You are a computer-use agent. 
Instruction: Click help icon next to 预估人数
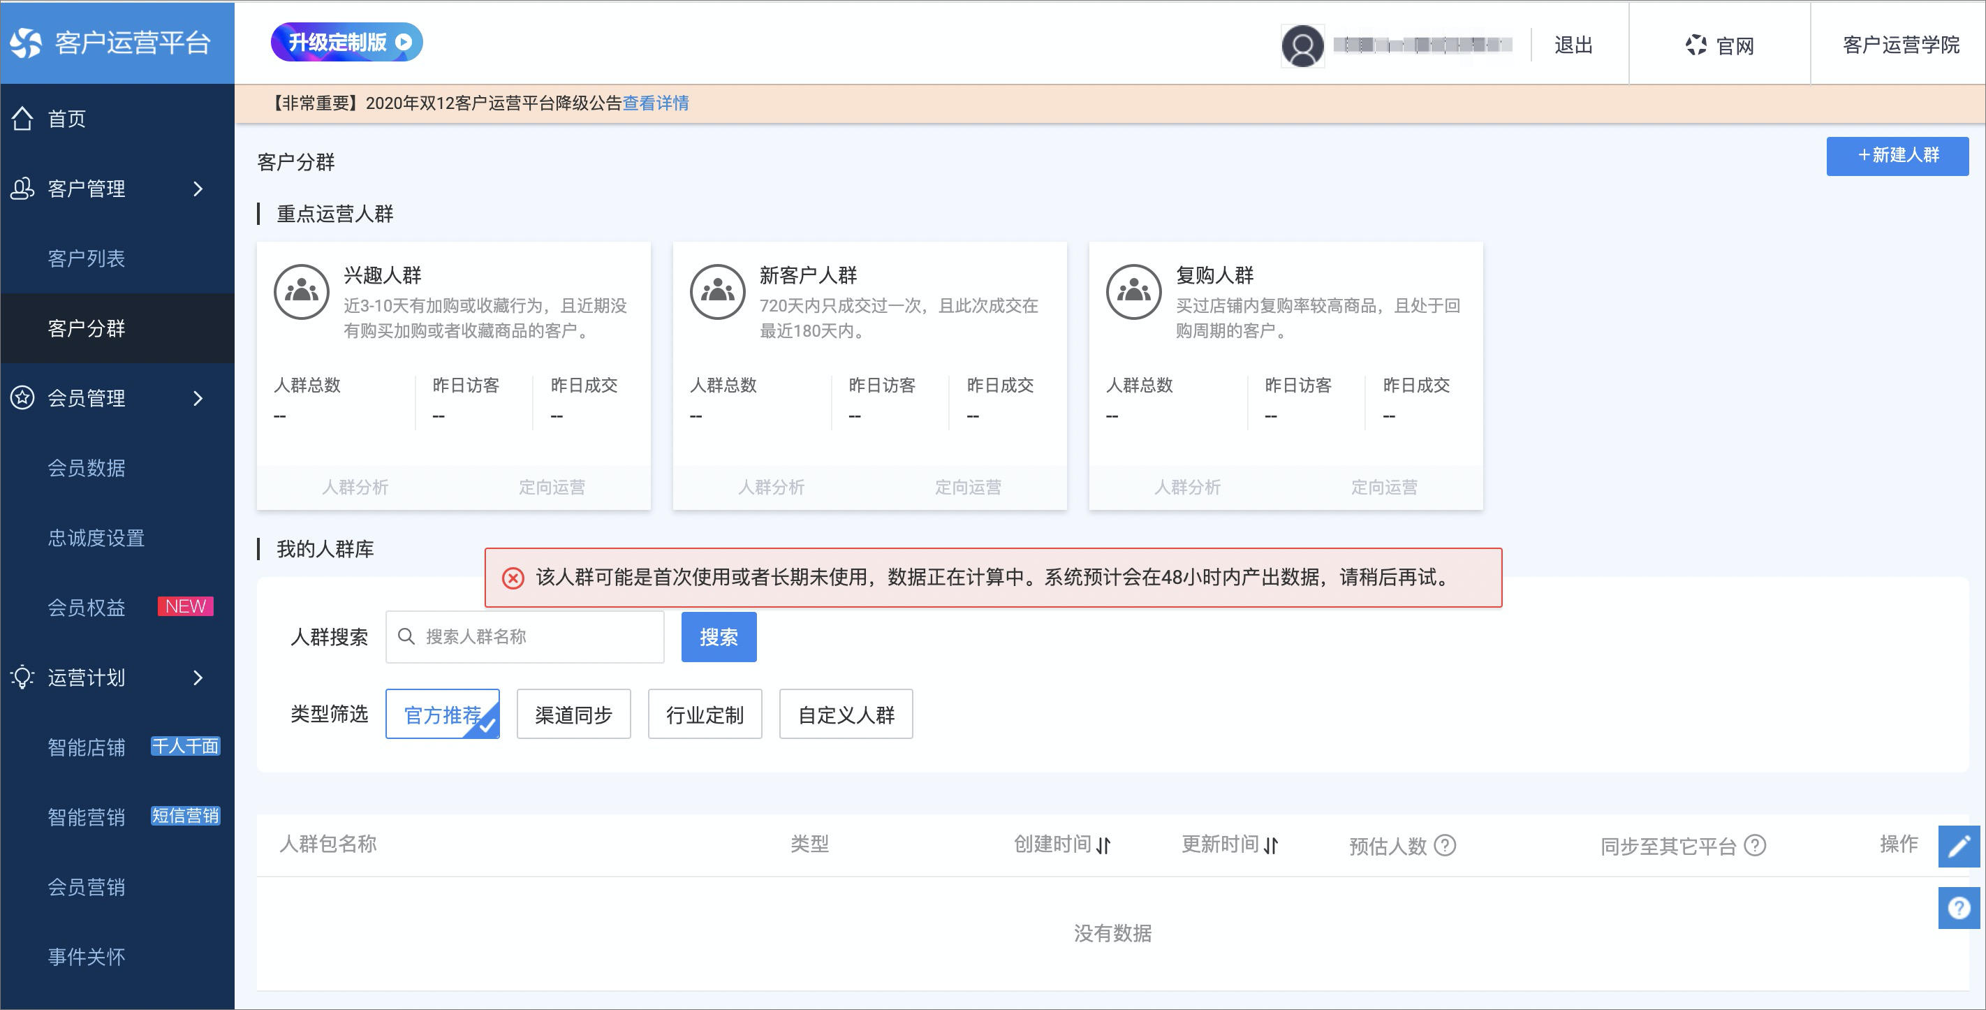[1445, 846]
